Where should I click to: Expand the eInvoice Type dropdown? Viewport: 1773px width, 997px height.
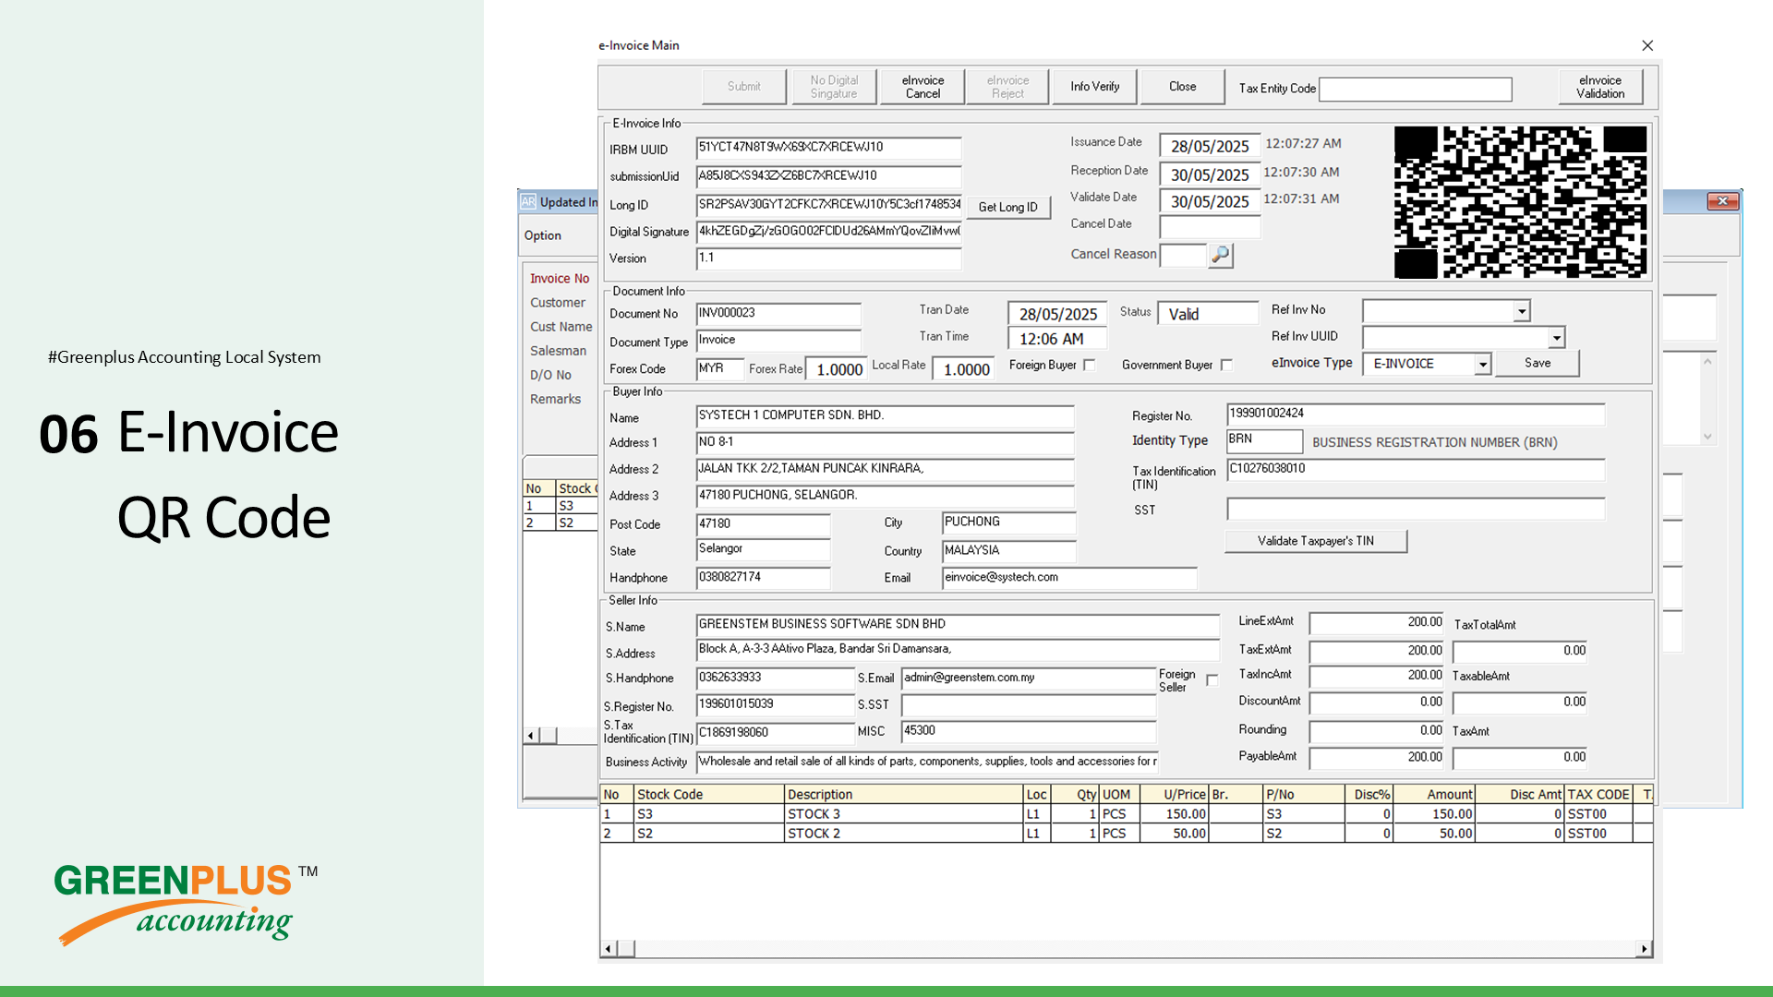coord(1482,365)
